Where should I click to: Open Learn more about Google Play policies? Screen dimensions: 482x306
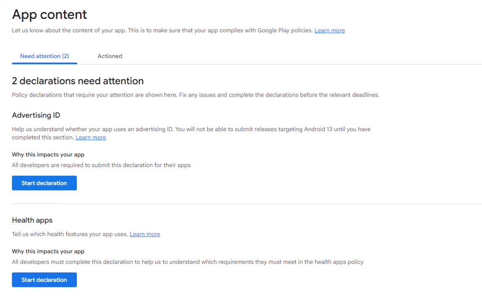[329, 30]
